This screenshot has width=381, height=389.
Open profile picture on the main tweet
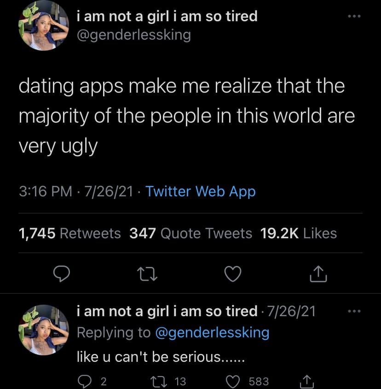click(x=44, y=25)
